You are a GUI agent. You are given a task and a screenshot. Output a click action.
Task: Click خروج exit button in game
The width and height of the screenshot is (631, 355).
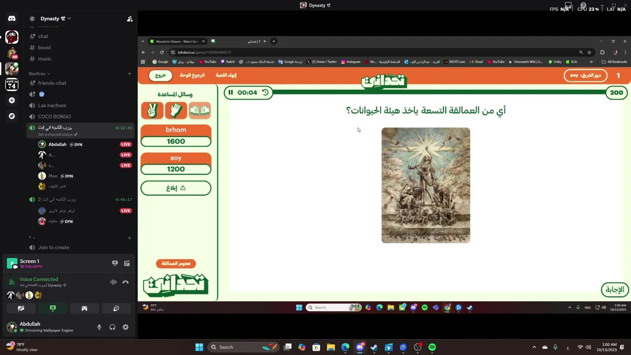pyautogui.click(x=161, y=75)
